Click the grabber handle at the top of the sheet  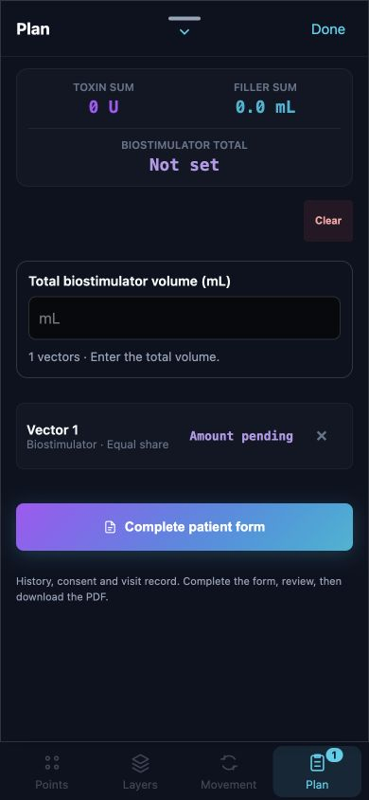[184, 19]
